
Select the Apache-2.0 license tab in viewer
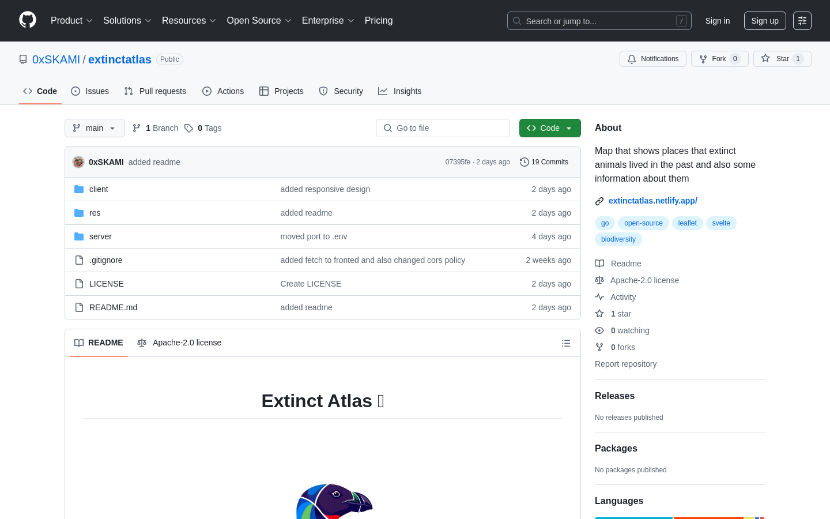pos(179,343)
